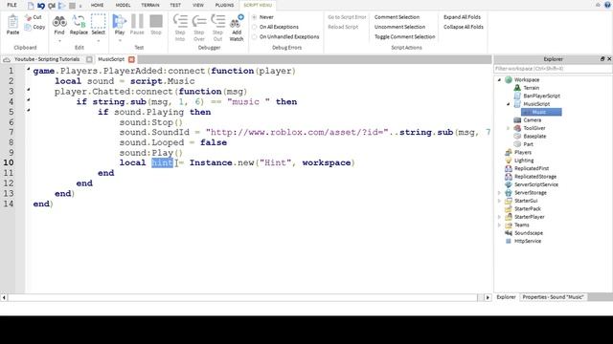Switch to the HOME ribbon tab
The height and width of the screenshot is (344, 613).
click(97, 5)
